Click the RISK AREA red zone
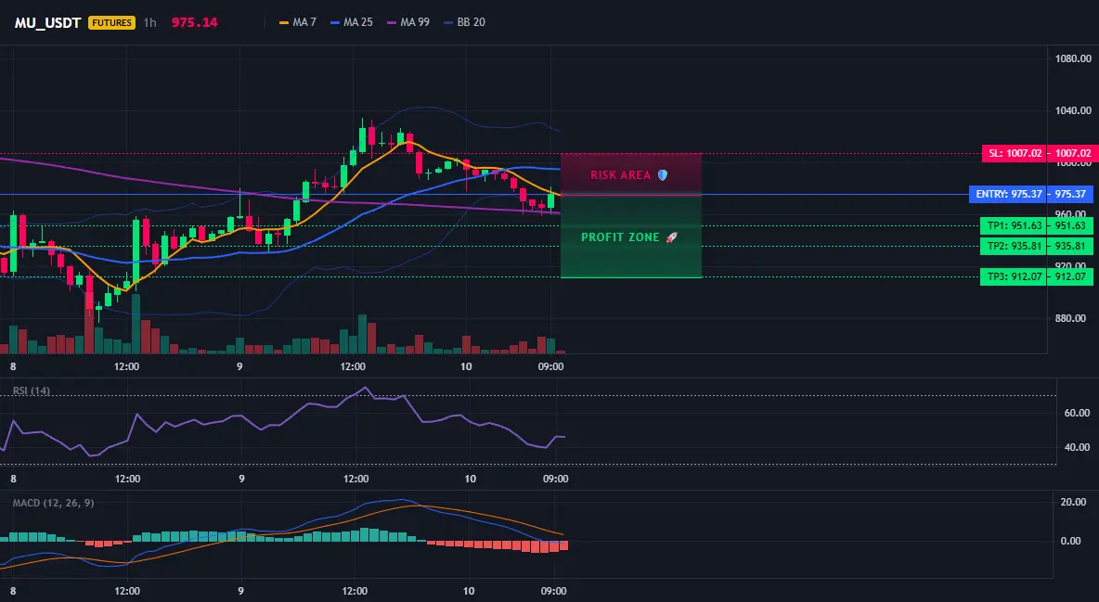1099x602 pixels. [x=631, y=173]
